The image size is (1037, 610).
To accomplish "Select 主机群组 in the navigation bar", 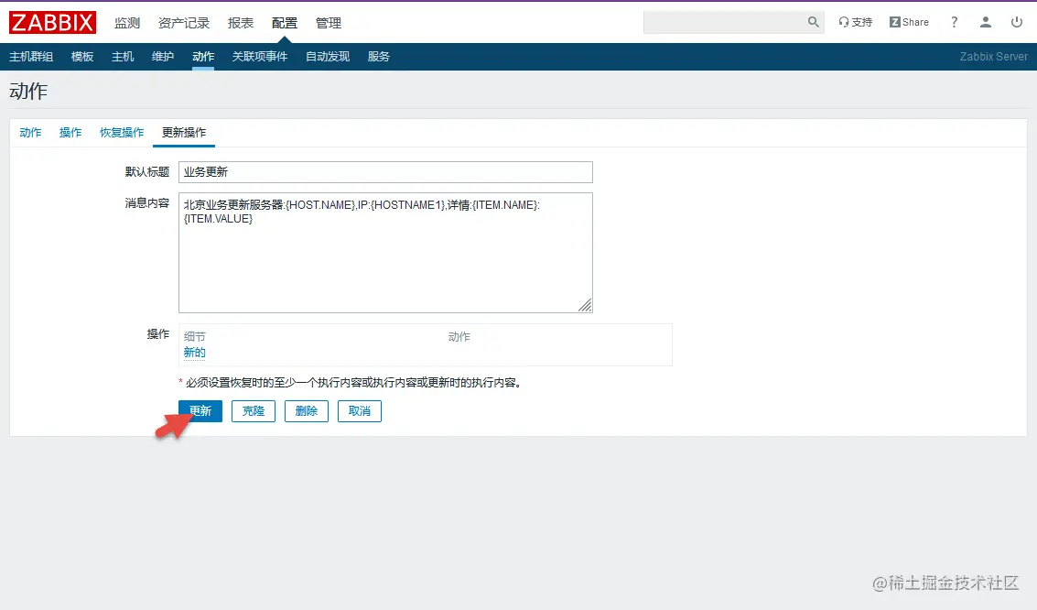I will 32,56.
